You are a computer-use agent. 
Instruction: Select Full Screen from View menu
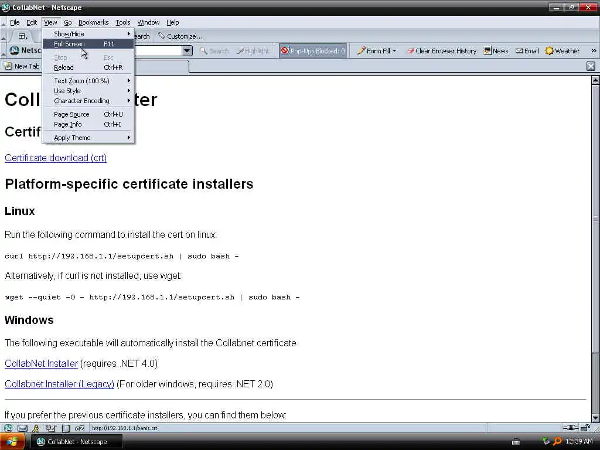coord(88,44)
